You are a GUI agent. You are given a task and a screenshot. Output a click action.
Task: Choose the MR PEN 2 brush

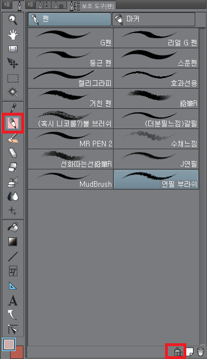[70, 139]
